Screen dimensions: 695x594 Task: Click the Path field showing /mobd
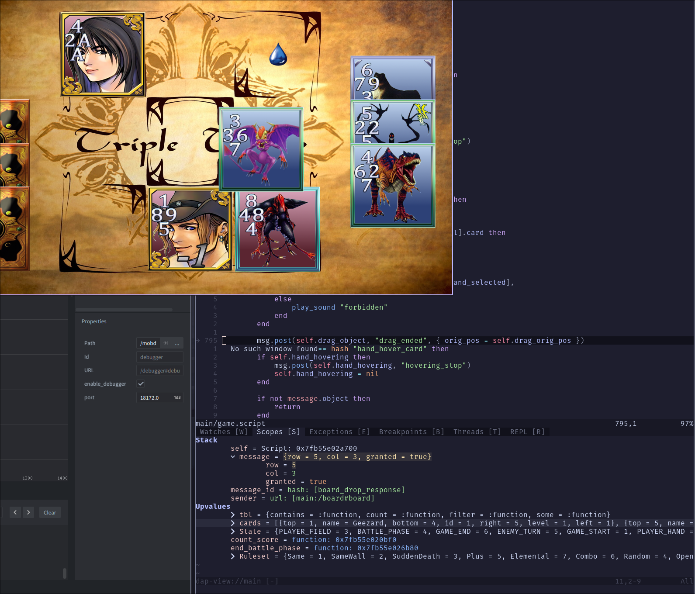click(149, 343)
